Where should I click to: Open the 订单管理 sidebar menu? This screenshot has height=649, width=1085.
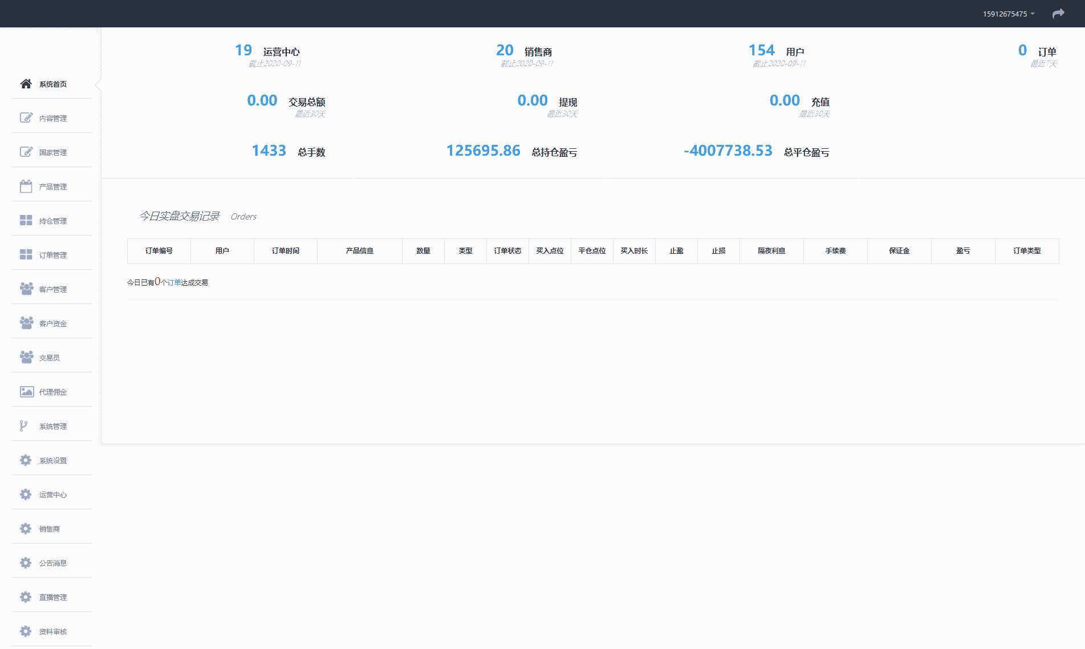[52, 255]
